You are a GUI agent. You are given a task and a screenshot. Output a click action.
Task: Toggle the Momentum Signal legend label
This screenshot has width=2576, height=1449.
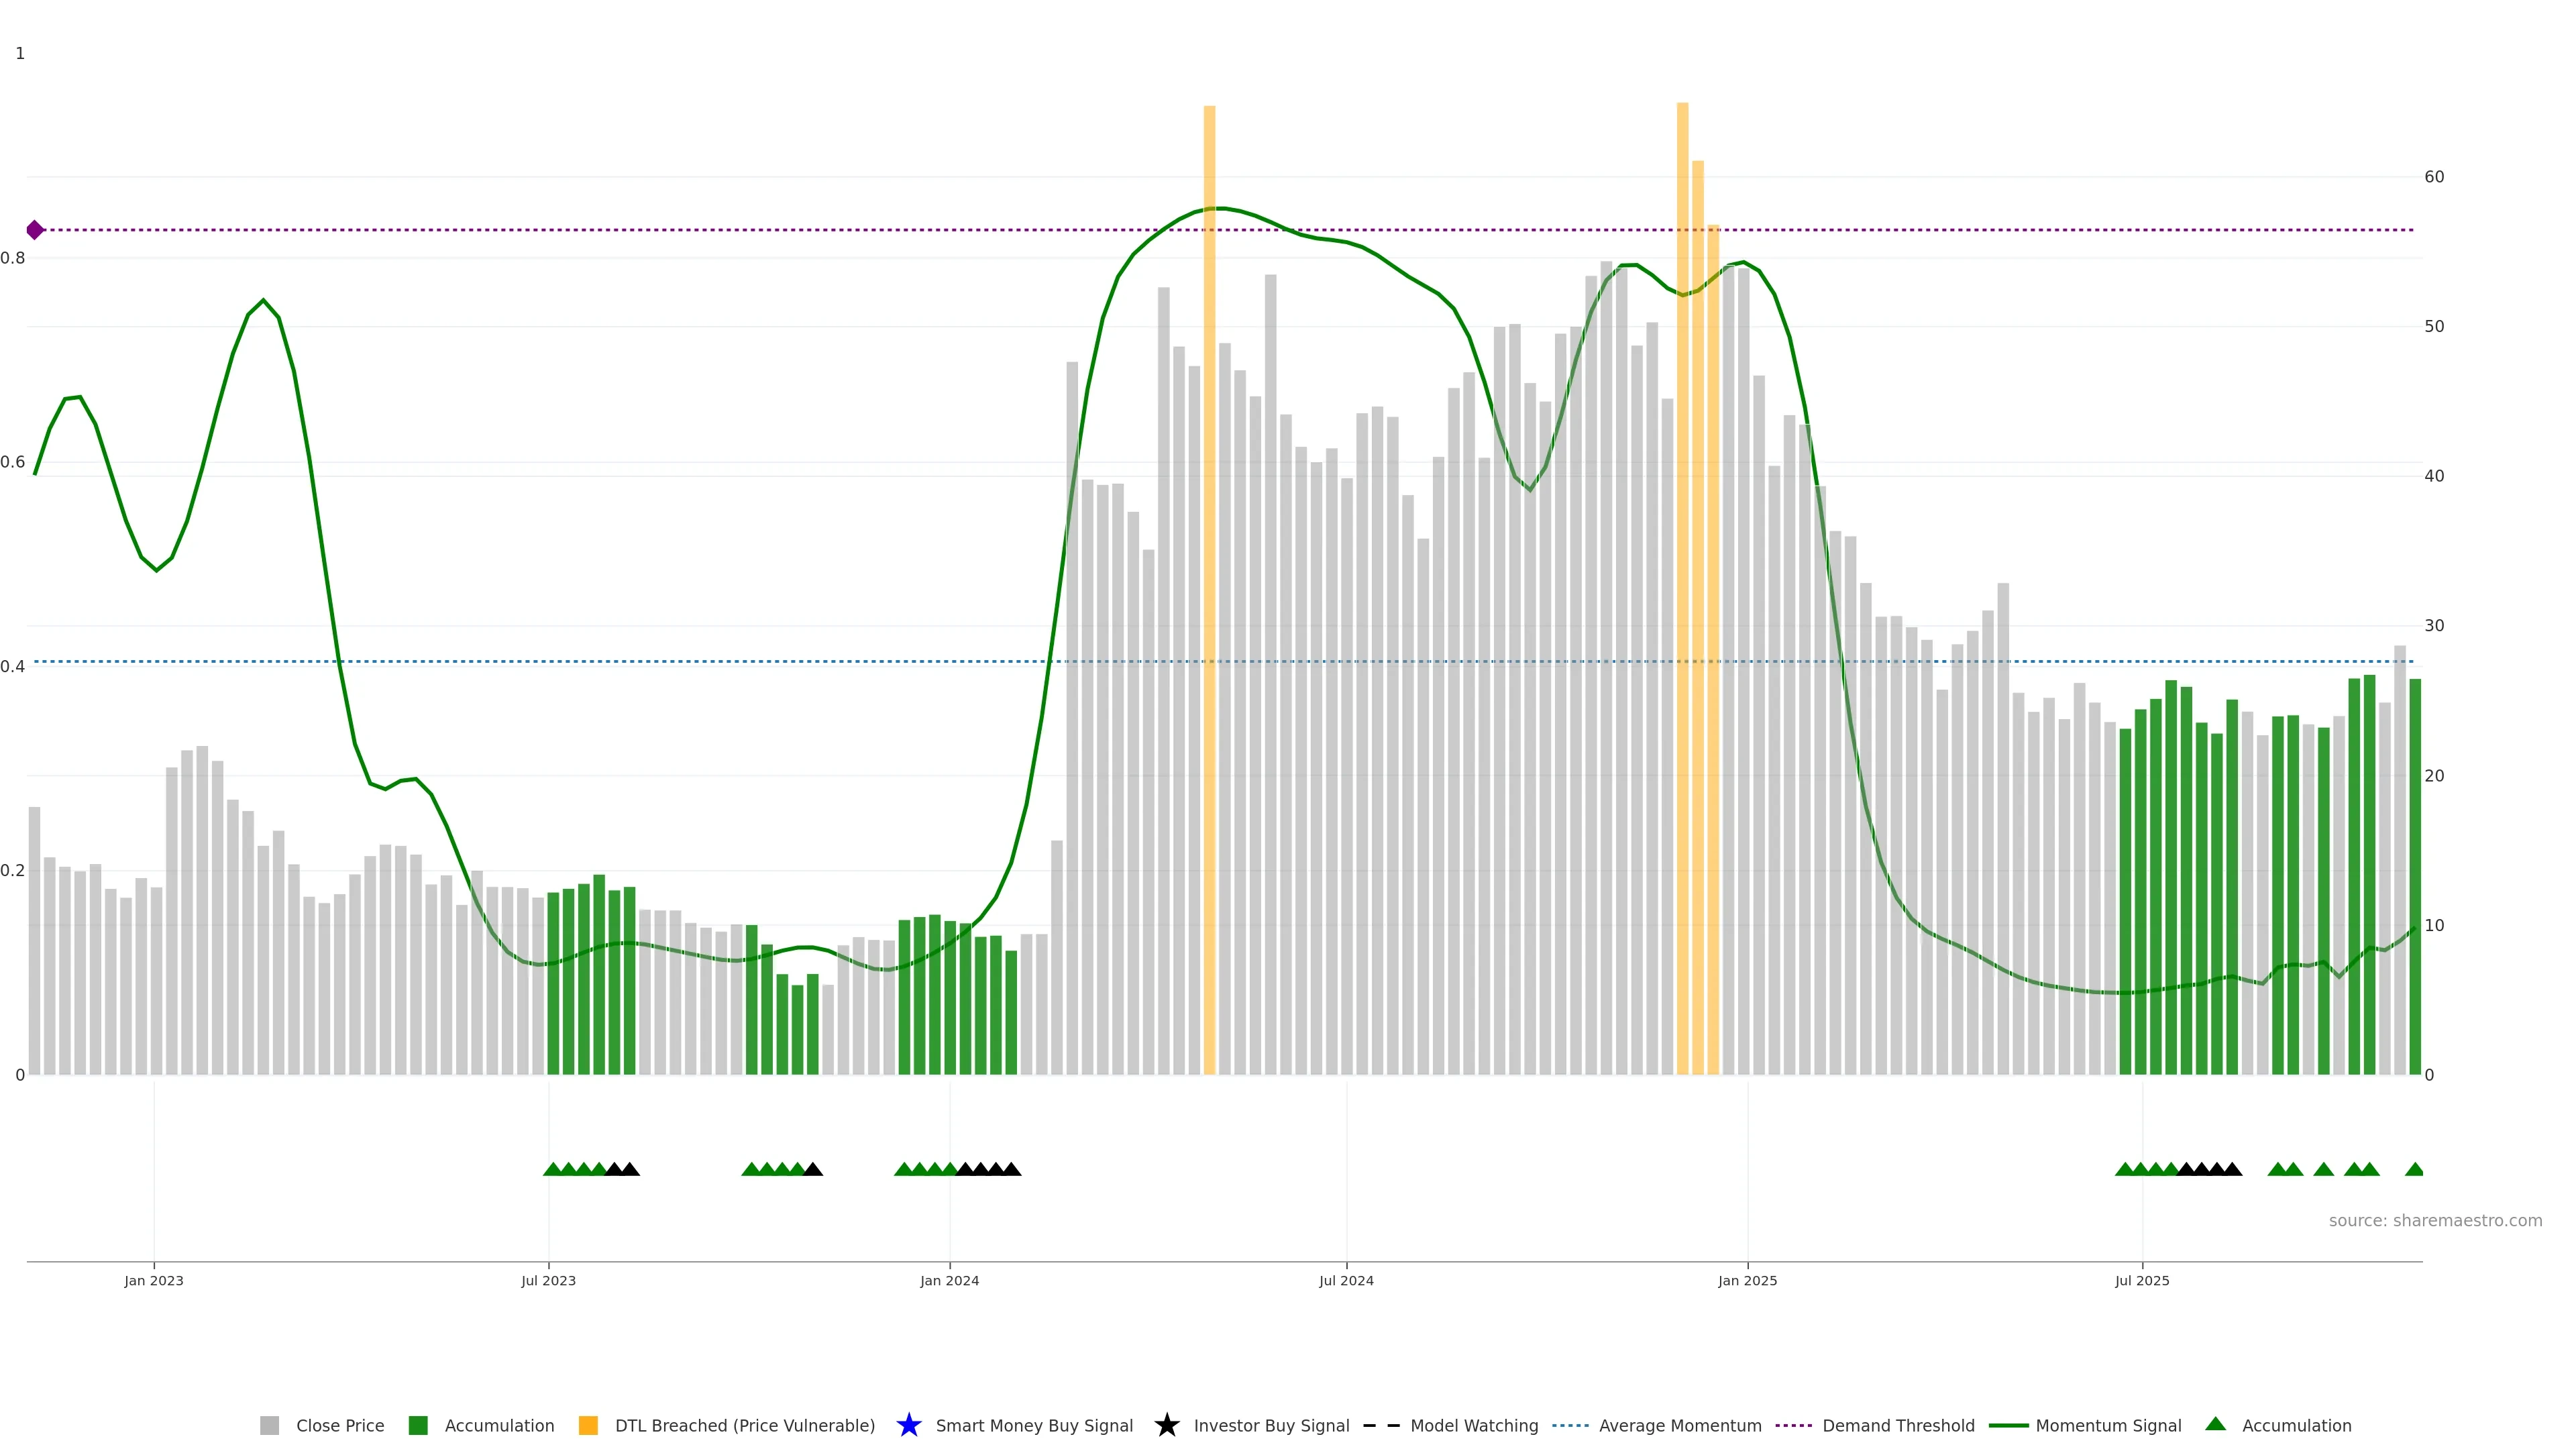coord(2108,1425)
